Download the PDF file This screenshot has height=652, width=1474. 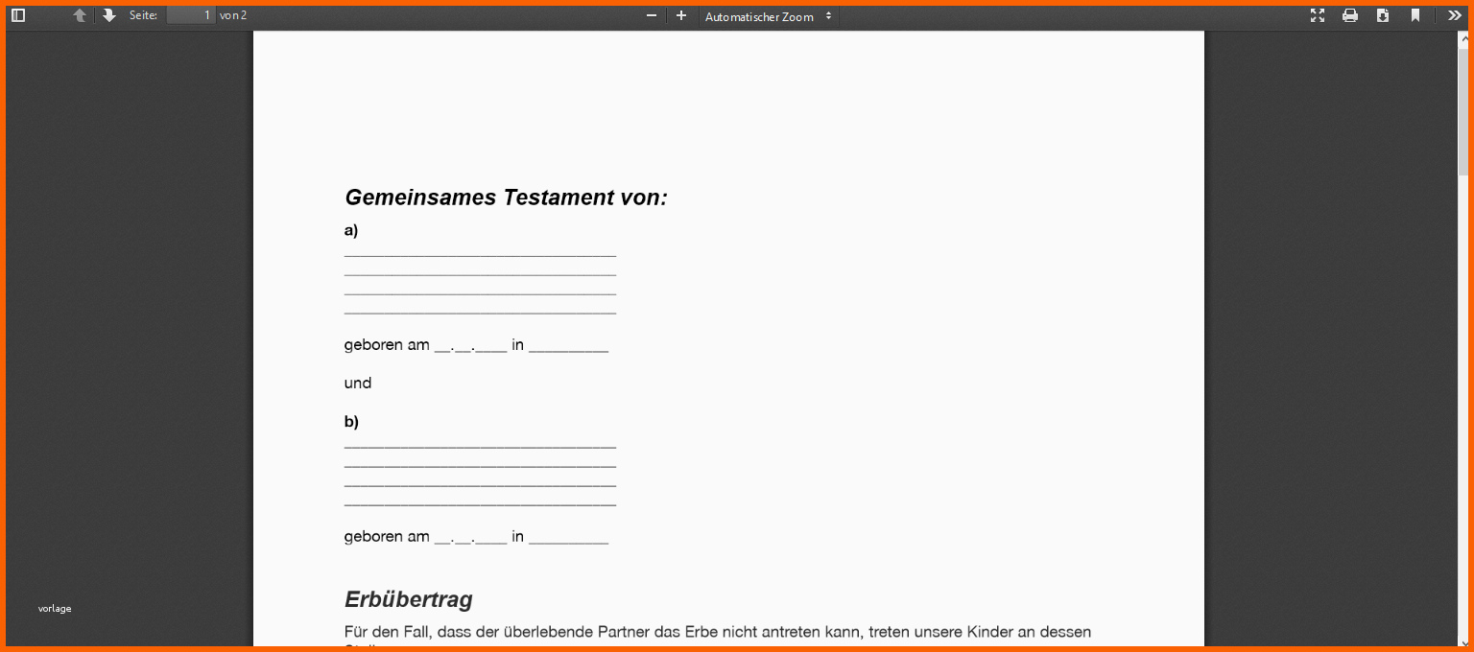1383,15
